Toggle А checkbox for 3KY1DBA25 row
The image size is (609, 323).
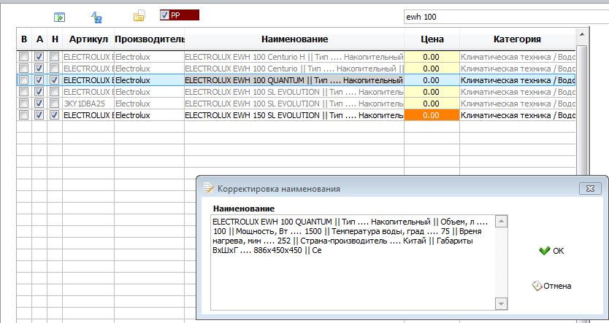point(39,103)
